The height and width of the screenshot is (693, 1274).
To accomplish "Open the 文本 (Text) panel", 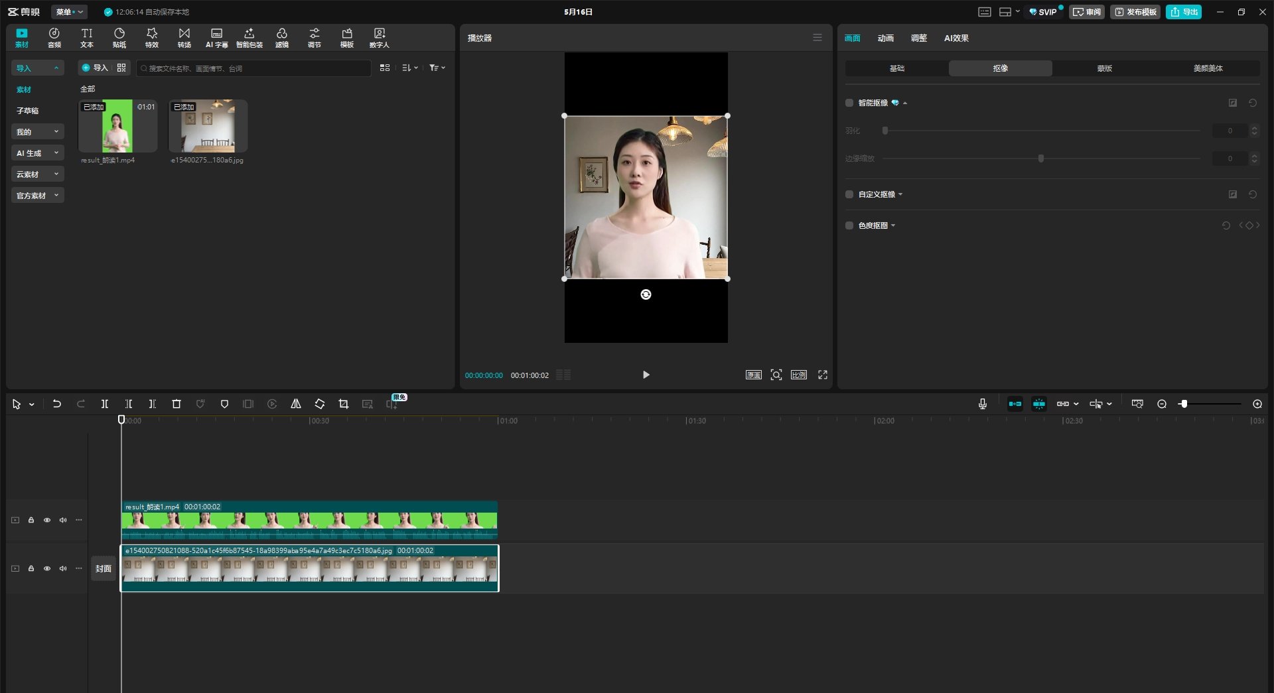I will (x=86, y=37).
